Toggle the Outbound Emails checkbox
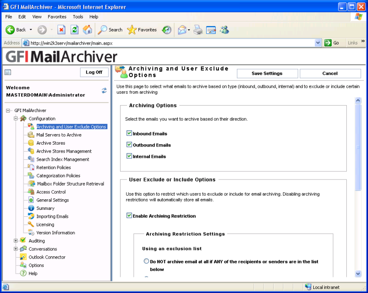The image size is (368, 293). click(129, 145)
